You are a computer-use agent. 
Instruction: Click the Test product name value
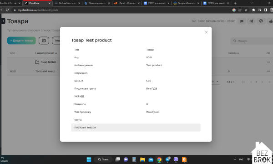click(154, 65)
